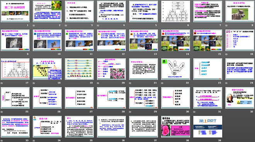This screenshot has height=142, width=255.
Task: Select slide 27 thumbnail
Action: 79,98
